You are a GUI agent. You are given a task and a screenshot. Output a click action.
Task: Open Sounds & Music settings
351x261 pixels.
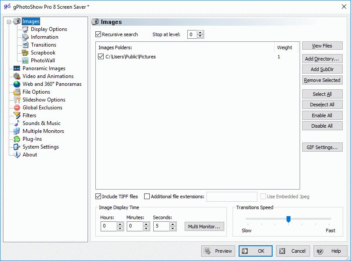coord(41,123)
